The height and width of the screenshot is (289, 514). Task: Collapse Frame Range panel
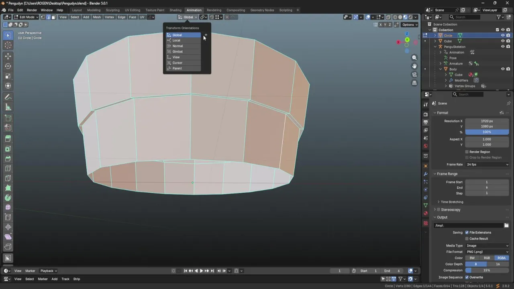[435, 174]
